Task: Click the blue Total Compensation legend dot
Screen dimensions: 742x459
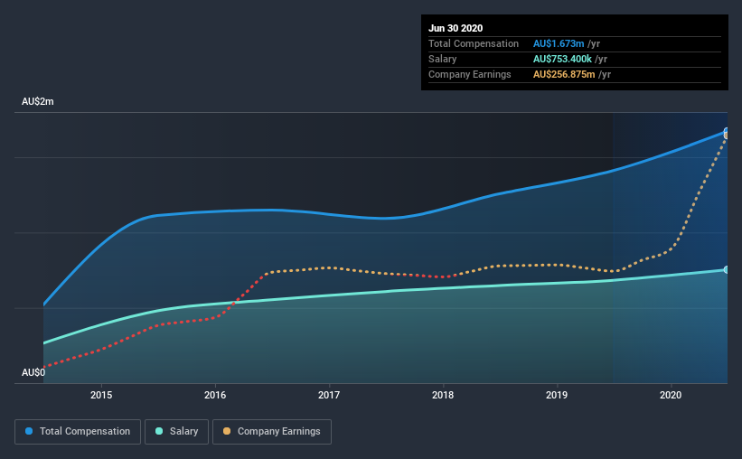Action: [x=29, y=431]
